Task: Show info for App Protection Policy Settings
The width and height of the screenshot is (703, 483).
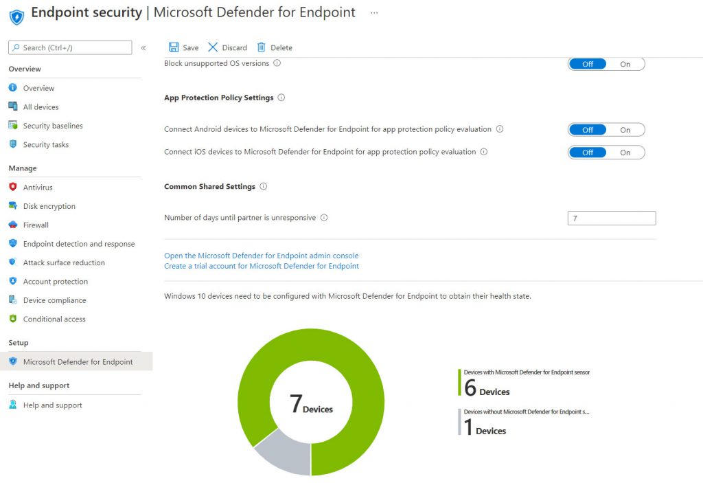Action: [281, 98]
